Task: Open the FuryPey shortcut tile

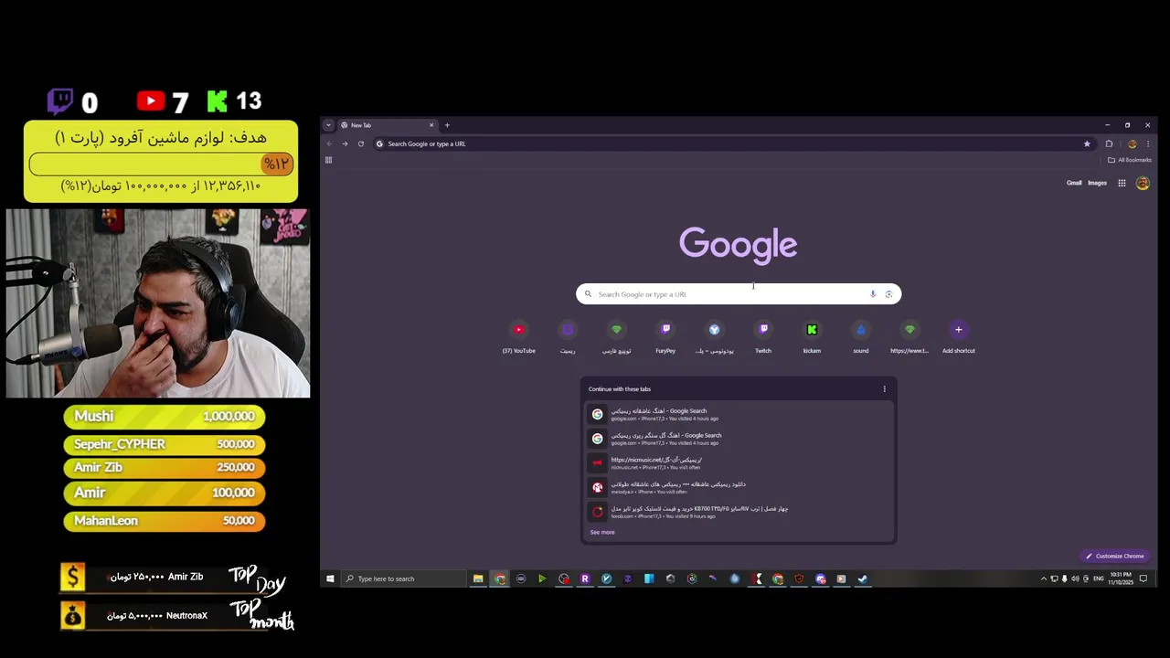Action: [x=665, y=336]
